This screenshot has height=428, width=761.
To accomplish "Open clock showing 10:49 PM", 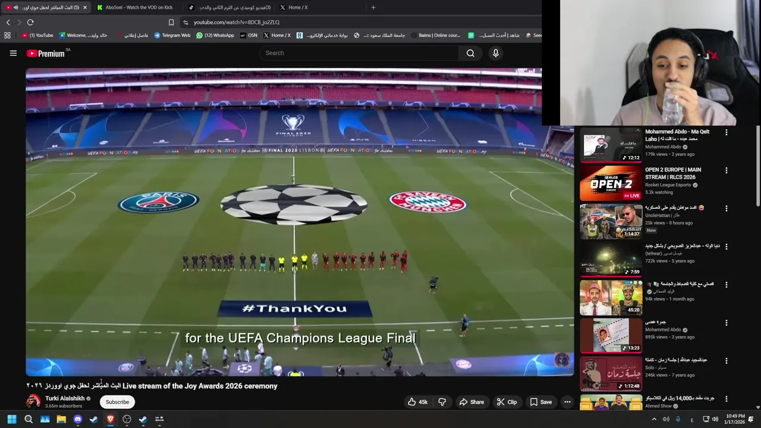I will coord(734,419).
